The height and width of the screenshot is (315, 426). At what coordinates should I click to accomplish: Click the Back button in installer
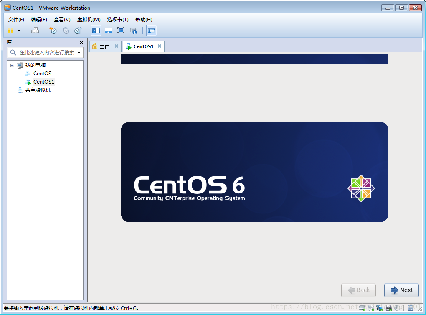(358, 290)
